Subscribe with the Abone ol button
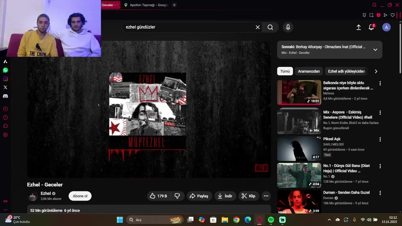The height and width of the screenshot is (226, 402). 80,196
